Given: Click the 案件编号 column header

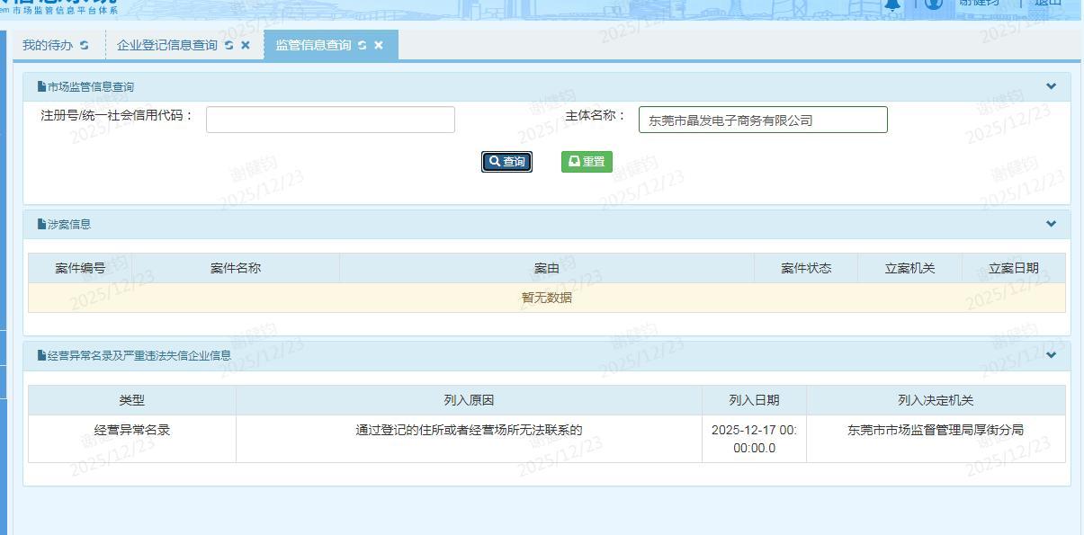Looking at the screenshot, I should 80,268.
